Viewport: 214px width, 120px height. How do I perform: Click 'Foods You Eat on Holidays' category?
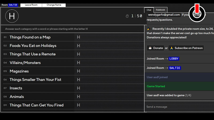click(33, 46)
